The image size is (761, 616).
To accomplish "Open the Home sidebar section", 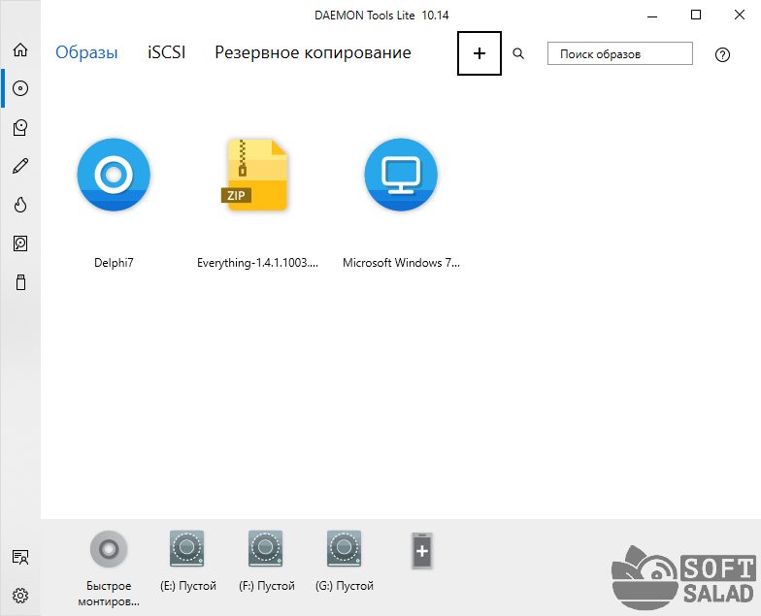I will pyautogui.click(x=20, y=50).
